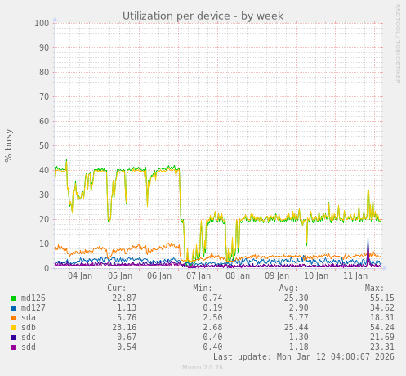Click sdd average value 1.18
Viewport: 406px width, 376px height.
(299, 347)
